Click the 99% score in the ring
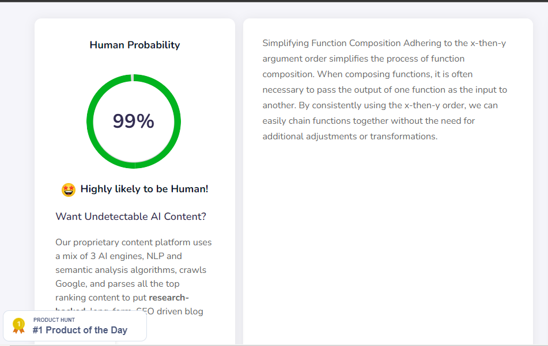Viewport: 548px width, 346px height. pyautogui.click(x=133, y=121)
